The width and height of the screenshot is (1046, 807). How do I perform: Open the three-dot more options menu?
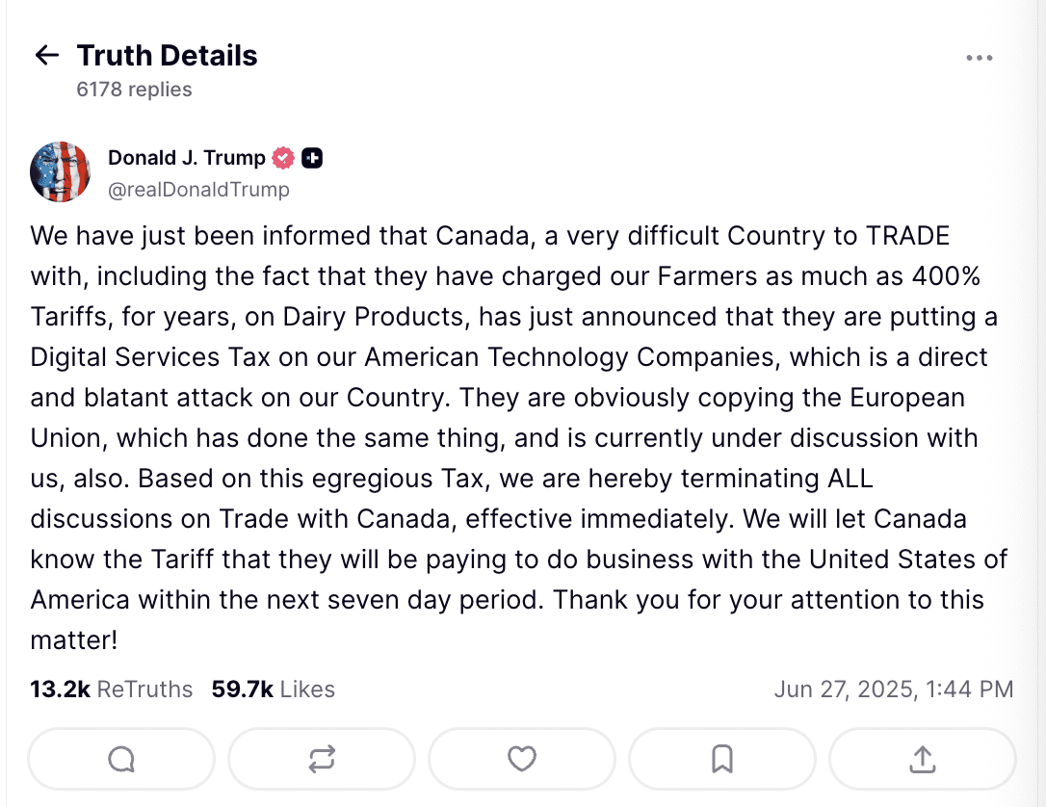[979, 58]
